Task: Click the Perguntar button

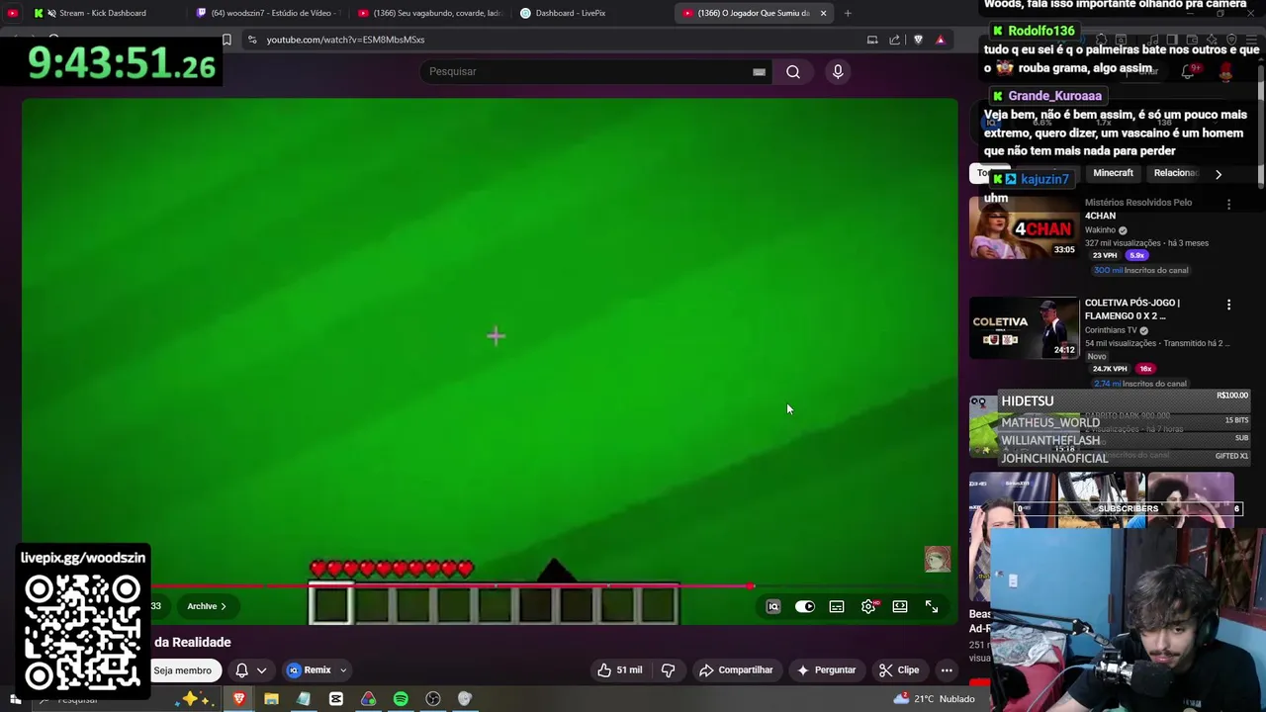Action: pyautogui.click(x=826, y=670)
